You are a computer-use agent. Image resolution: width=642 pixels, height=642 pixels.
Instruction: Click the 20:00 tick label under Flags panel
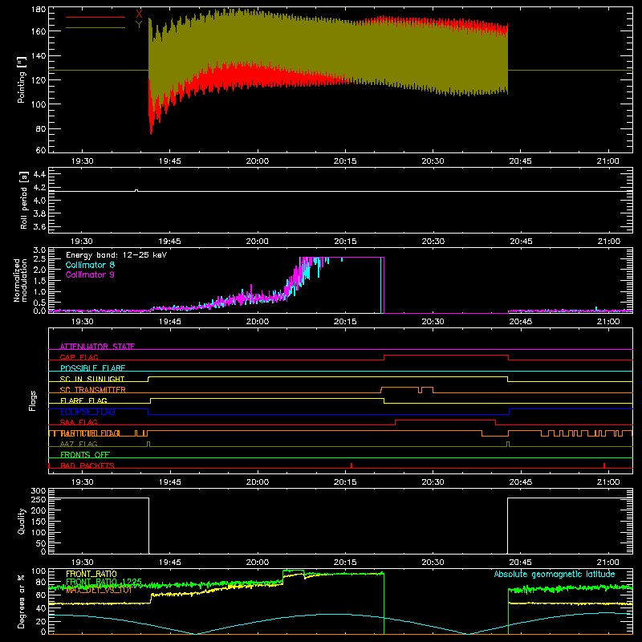[258, 482]
